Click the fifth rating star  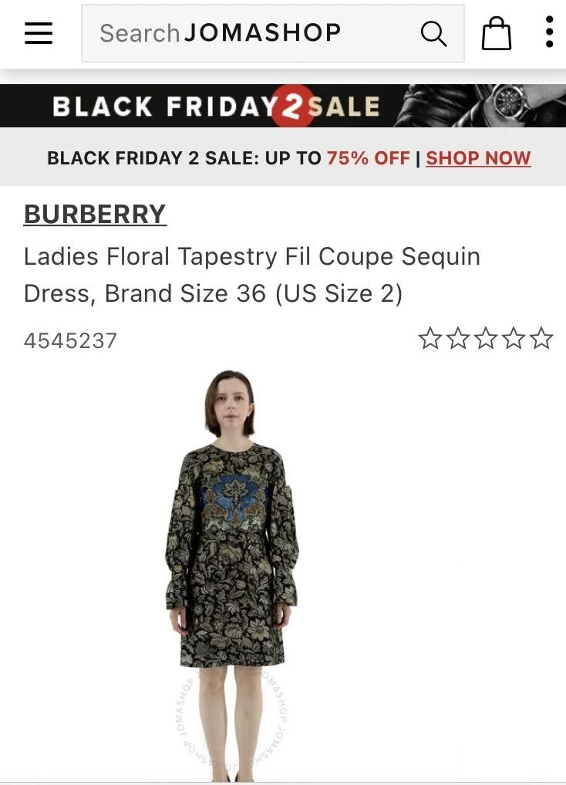pyautogui.click(x=541, y=338)
